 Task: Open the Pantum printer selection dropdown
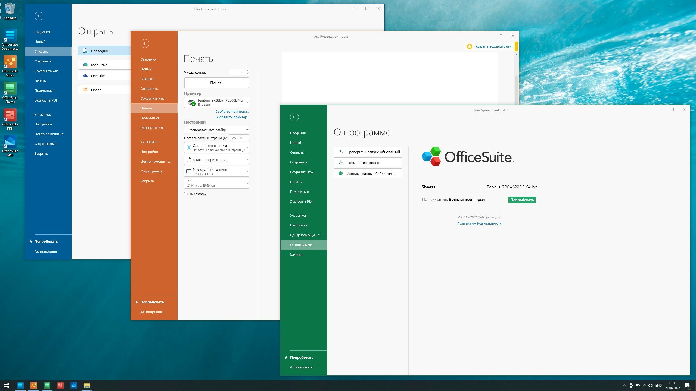(x=217, y=102)
